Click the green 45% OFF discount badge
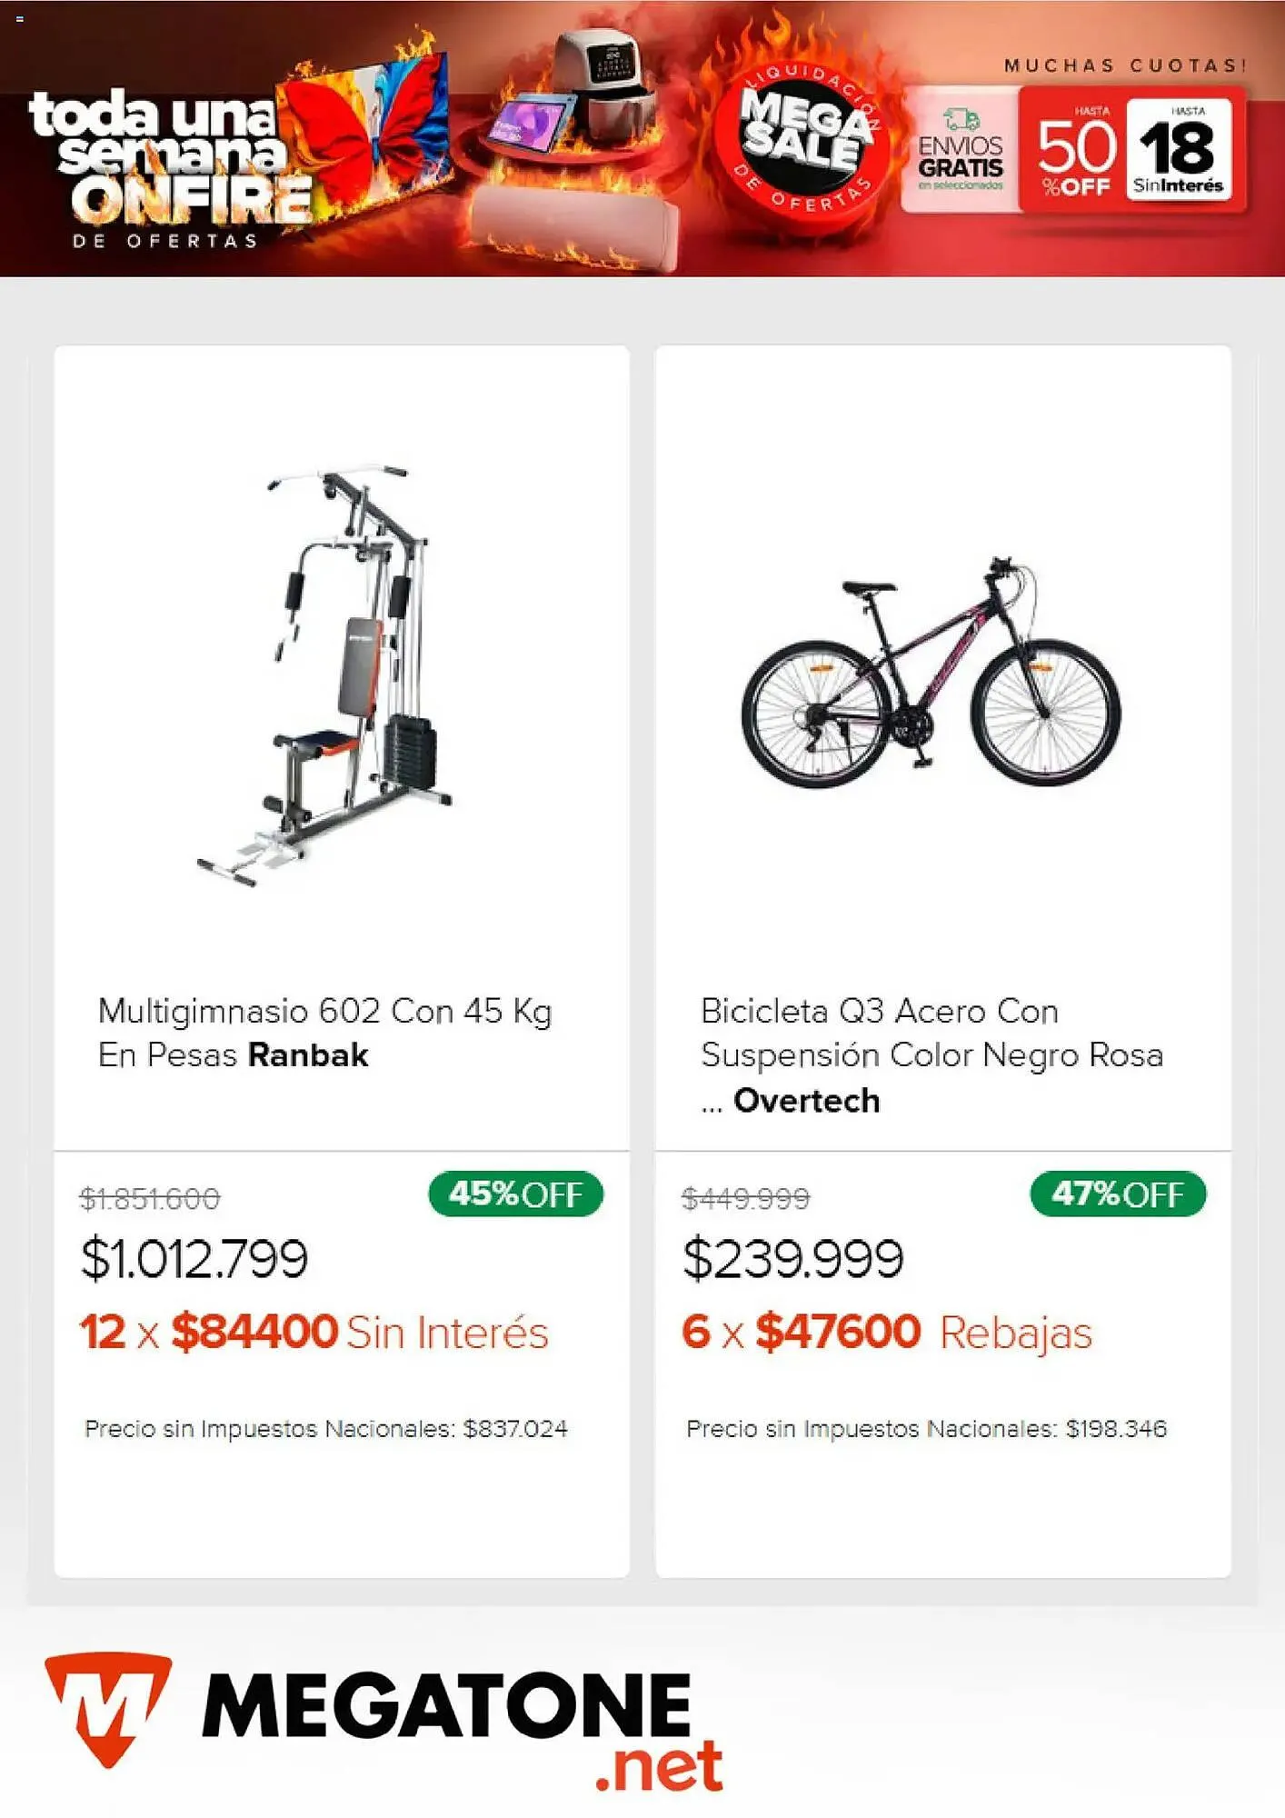The width and height of the screenshot is (1285, 1818). tap(515, 1194)
